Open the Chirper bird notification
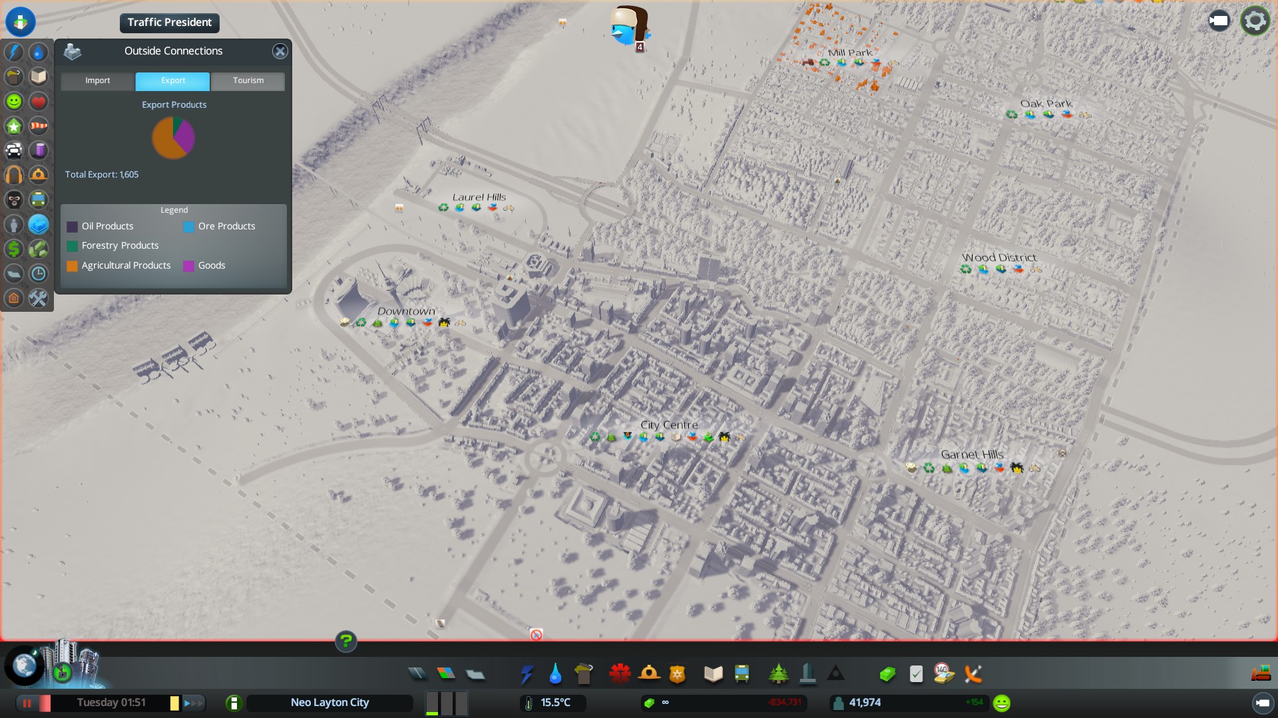Image resolution: width=1278 pixels, height=718 pixels. [x=628, y=27]
